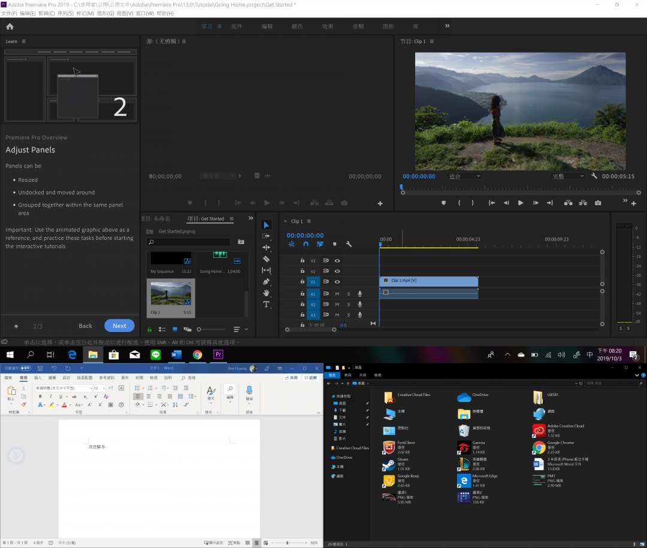Click the Next button in Learn panel
This screenshot has height=548, width=647.
pos(119,326)
